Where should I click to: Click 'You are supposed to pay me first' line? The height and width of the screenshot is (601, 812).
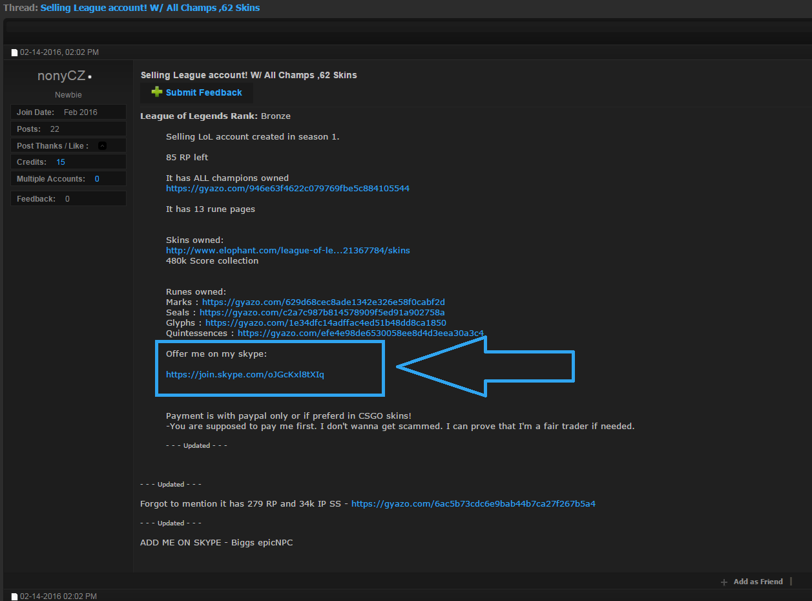[401, 427]
